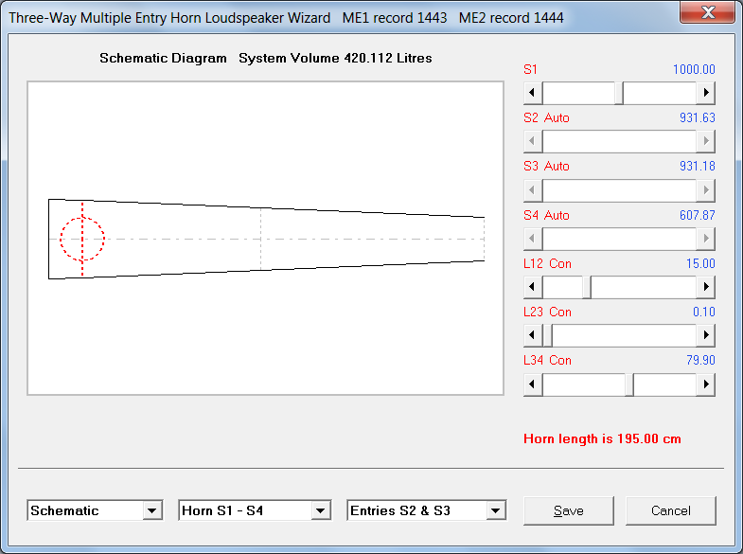This screenshot has height=554, width=743.
Task: Click the S3 Auto slider right arrow
Action: pos(705,189)
